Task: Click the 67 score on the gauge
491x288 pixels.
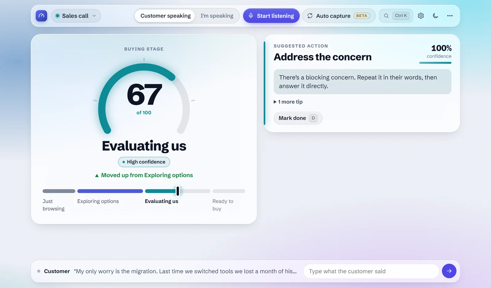Action: (x=144, y=95)
